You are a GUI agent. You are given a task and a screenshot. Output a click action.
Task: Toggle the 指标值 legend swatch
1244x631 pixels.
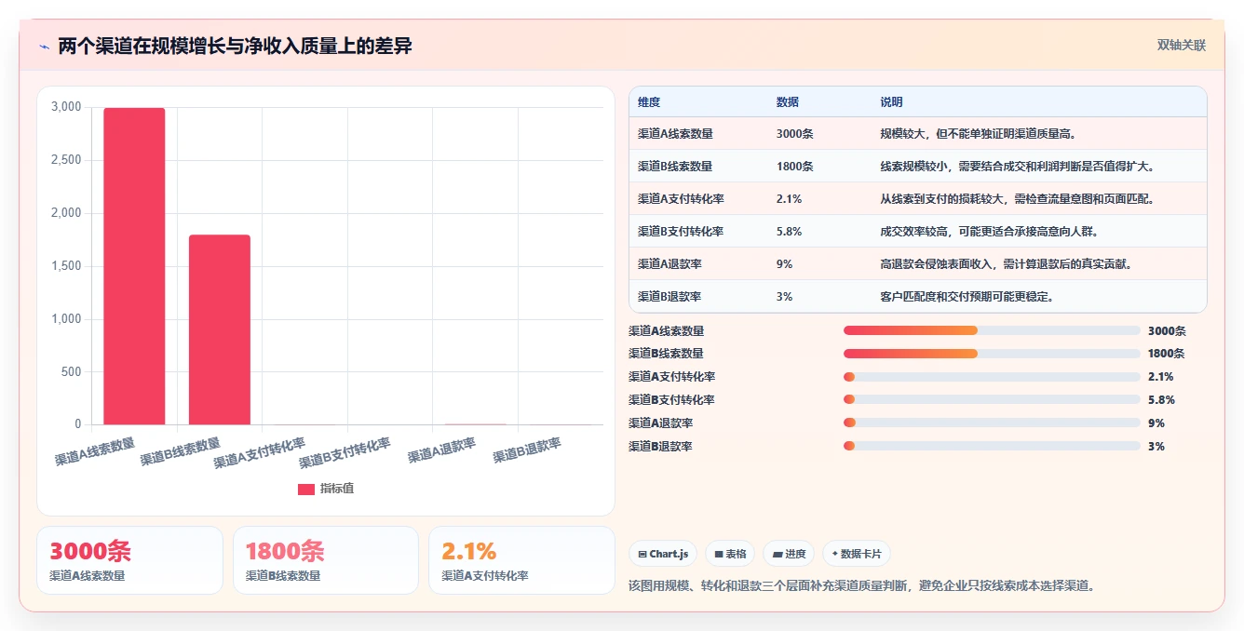pyautogui.click(x=305, y=489)
